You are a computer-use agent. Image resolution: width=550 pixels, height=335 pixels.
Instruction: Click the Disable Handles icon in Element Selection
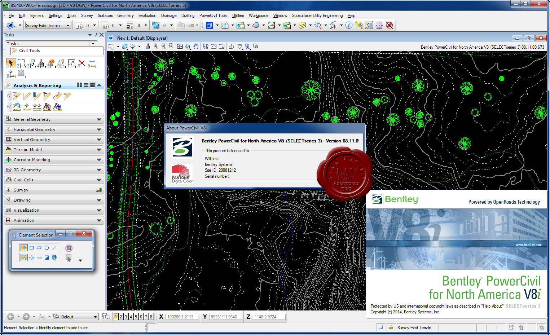pos(69,248)
